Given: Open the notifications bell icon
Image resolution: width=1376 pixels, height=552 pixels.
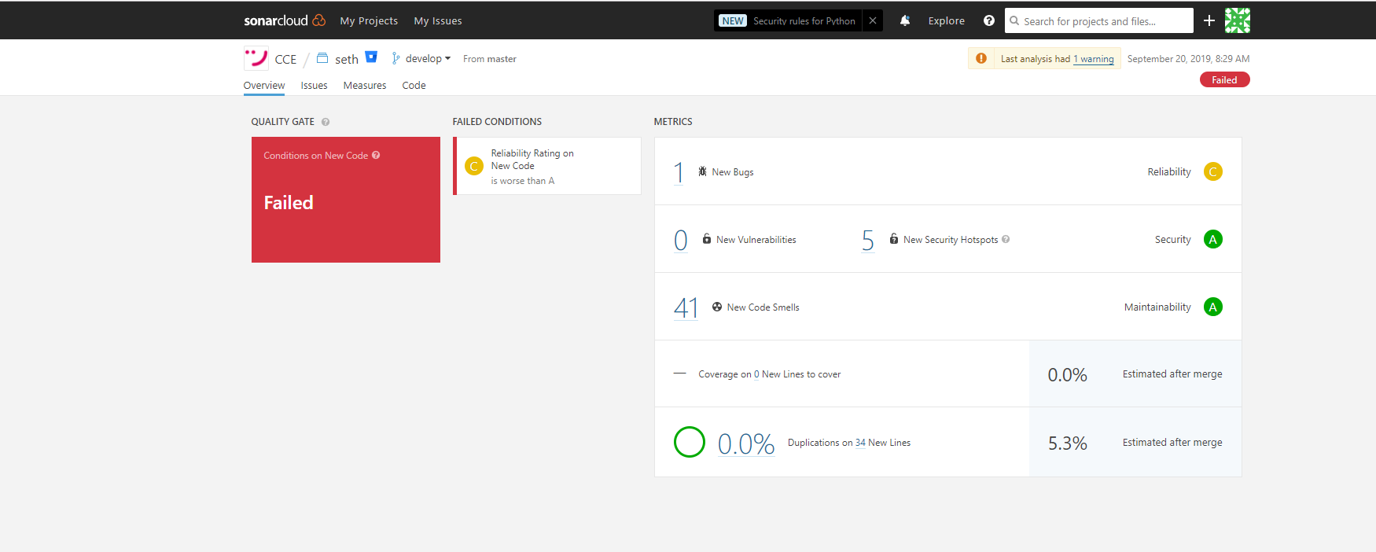Looking at the screenshot, I should point(905,20).
